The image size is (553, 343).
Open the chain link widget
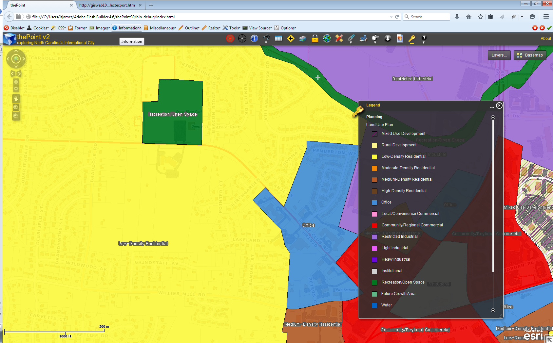click(351, 39)
